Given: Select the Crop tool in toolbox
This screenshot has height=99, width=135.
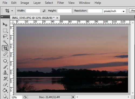Looking at the screenshot, I should (x=5, y=48).
